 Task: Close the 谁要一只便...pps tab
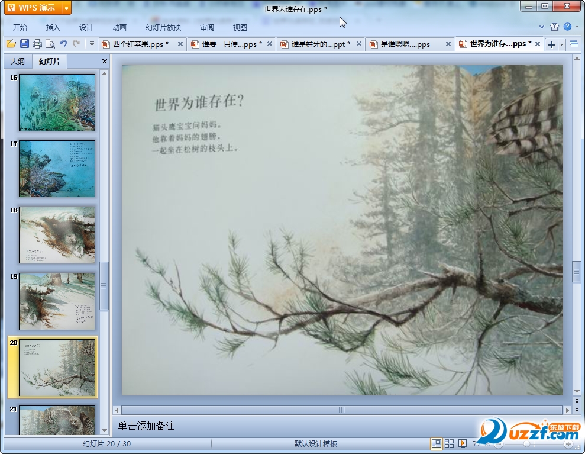(269, 44)
